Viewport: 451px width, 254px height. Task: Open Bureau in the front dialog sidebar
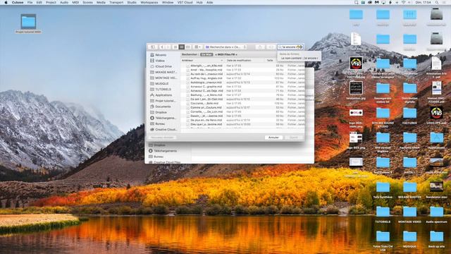tap(158, 124)
